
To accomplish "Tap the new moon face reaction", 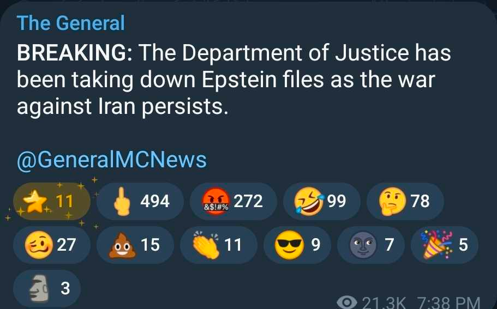I will (372, 245).
